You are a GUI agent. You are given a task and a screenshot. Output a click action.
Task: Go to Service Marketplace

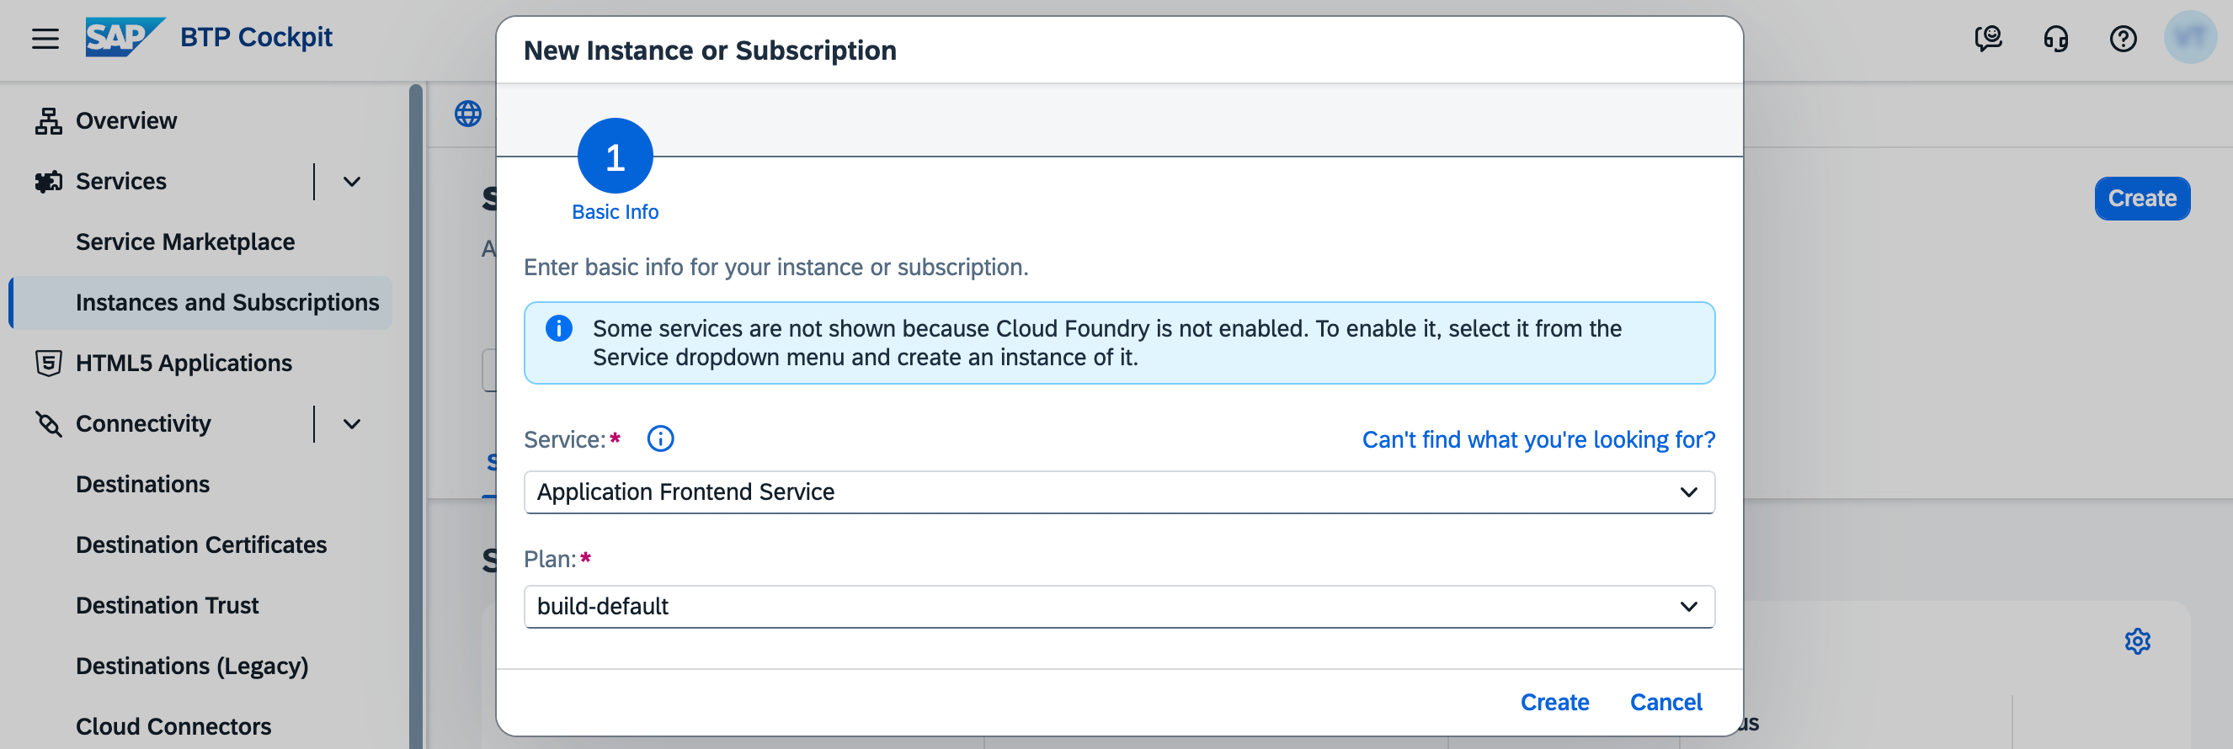click(184, 242)
